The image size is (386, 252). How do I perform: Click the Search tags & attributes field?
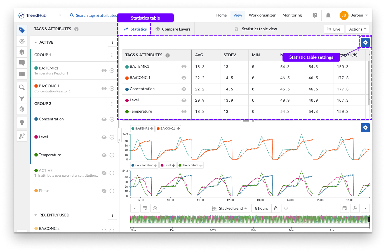click(x=96, y=15)
